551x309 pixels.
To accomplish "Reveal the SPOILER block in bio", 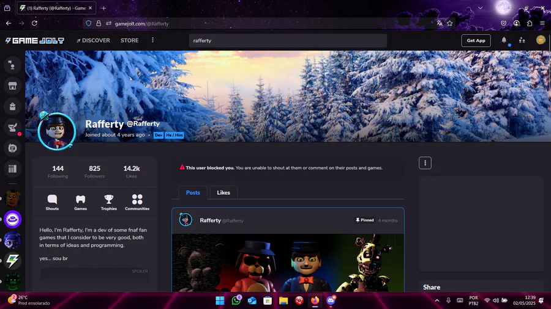I will [94, 275].
